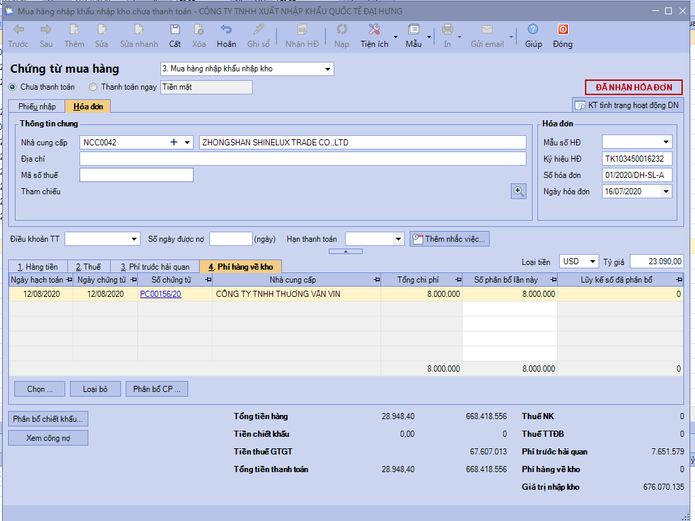
Task: Expand Tiện ích toolbar dropdown arrow
Action: (x=396, y=37)
